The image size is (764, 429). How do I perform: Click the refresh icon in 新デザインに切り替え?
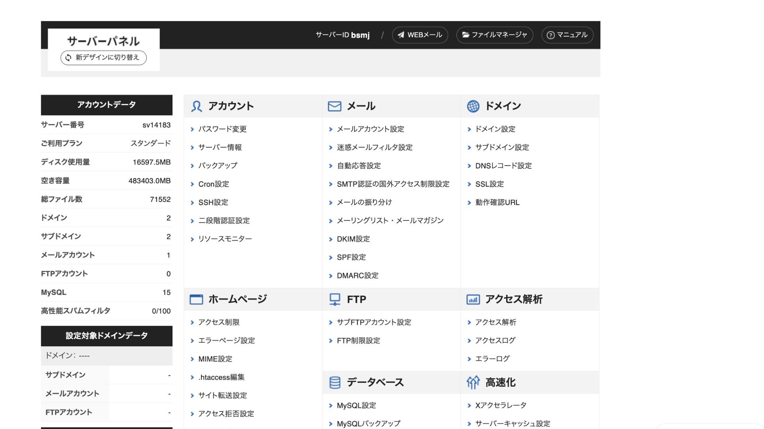click(68, 58)
